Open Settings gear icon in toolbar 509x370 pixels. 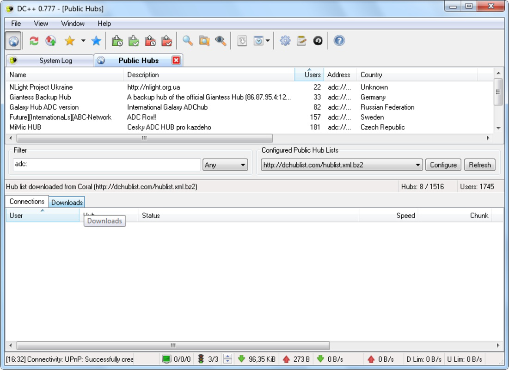[285, 41]
